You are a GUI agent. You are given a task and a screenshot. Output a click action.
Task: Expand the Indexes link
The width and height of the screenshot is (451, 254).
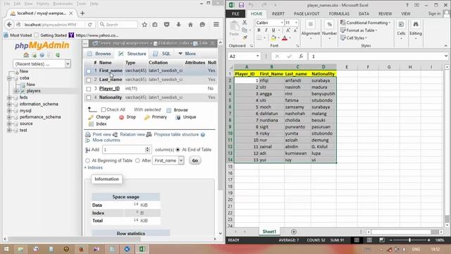click(x=94, y=168)
